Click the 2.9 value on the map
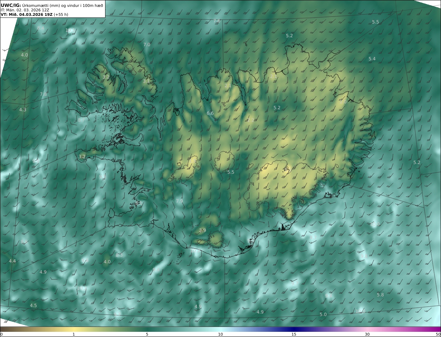 [203, 231]
